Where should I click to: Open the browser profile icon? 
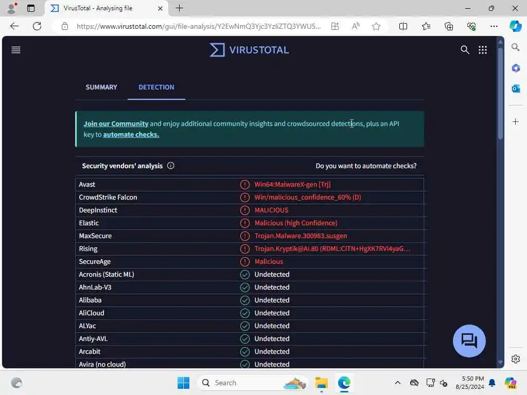click(x=12, y=8)
